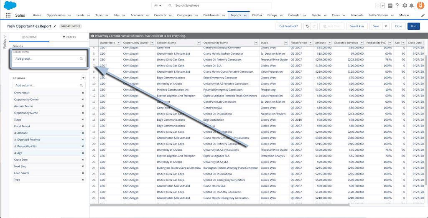Open the setup gear icon
Viewport: 428px width, 218px height.
coord(404,5)
